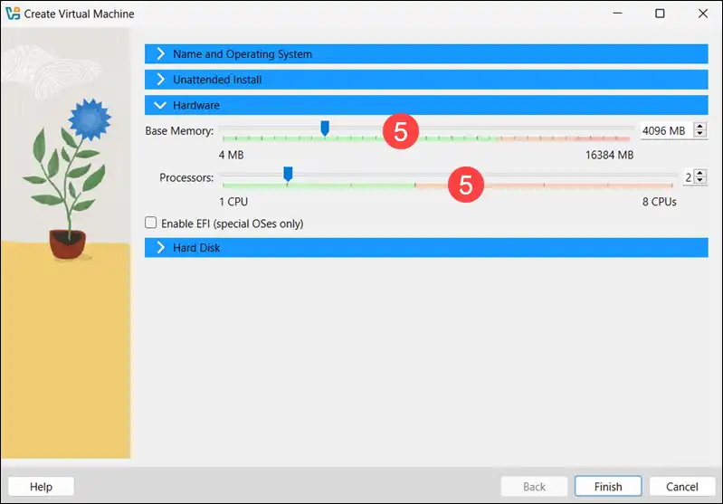Click the VirtualBox icon in the title bar
This screenshot has width=723, height=504.
click(x=13, y=14)
